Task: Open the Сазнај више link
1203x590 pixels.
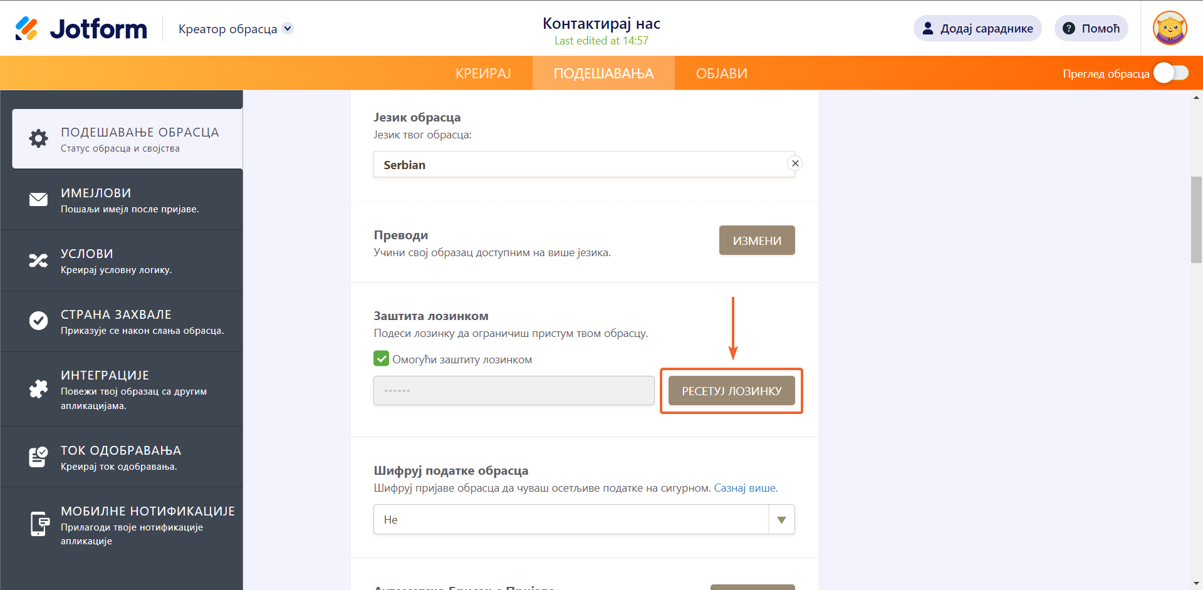Action: point(745,488)
